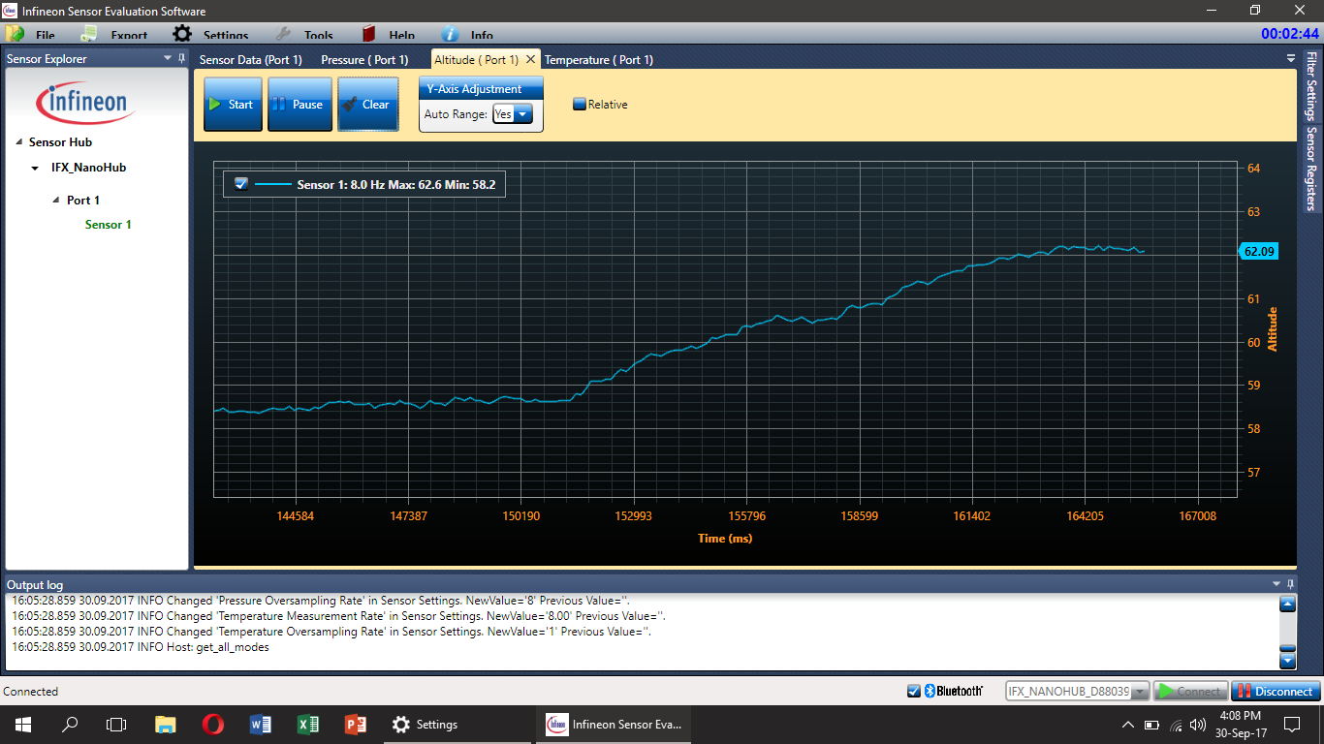Viewport: 1324px width, 744px height.
Task: Toggle the Relative checkbox
Action: (x=580, y=105)
